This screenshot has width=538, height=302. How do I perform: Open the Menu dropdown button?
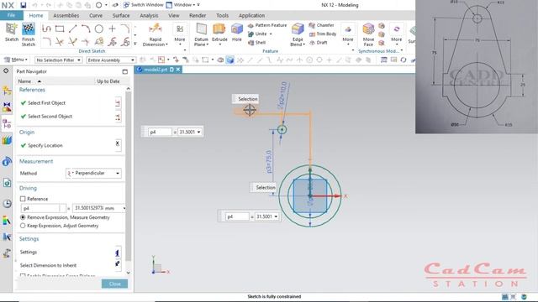tap(16, 60)
